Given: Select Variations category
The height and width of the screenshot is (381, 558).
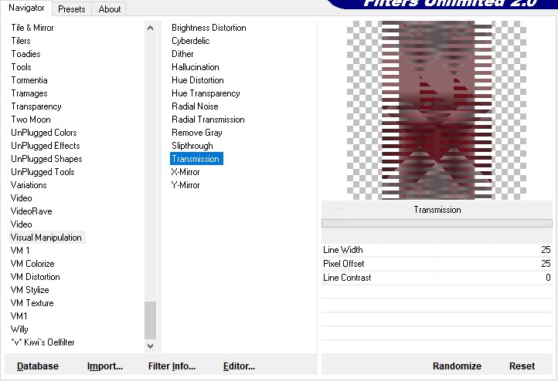Looking at the screenshot, I should click(x=29, y=185).
